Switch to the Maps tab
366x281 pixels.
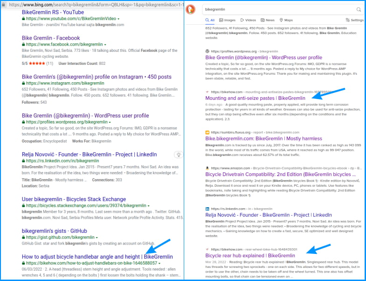[286, 20]
